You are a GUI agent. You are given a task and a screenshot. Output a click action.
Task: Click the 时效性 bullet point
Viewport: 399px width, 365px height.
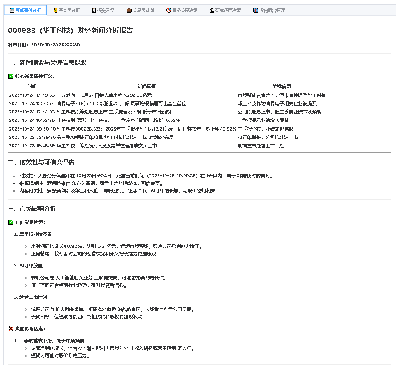[146, 176]
